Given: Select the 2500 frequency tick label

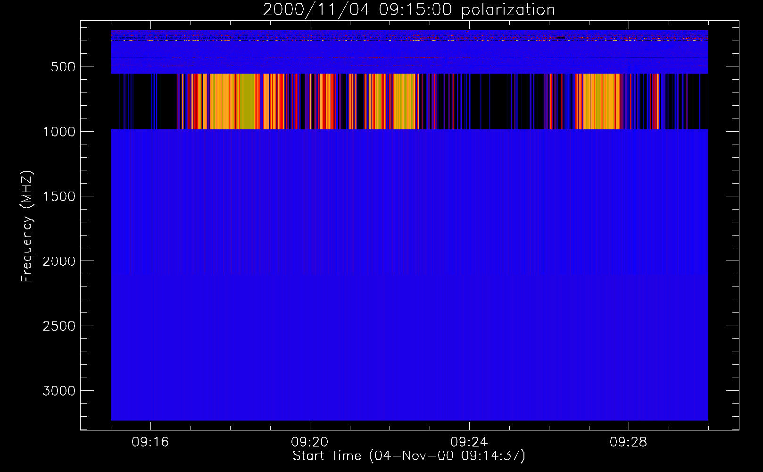Looking at the screenshot, I should (59, 326).
